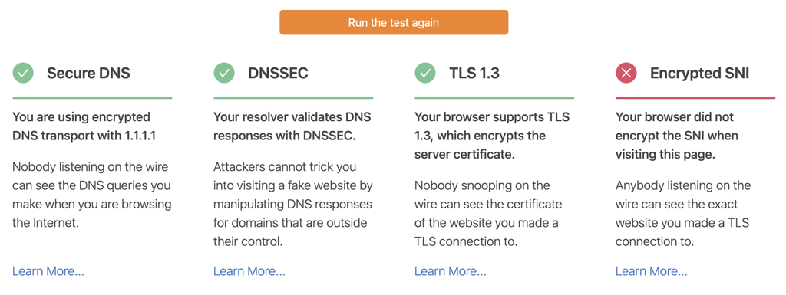Screen dimensions: 786x295
Task: Click the paragraph about attackers manipulating DNS responses
Action: (293, 204)
